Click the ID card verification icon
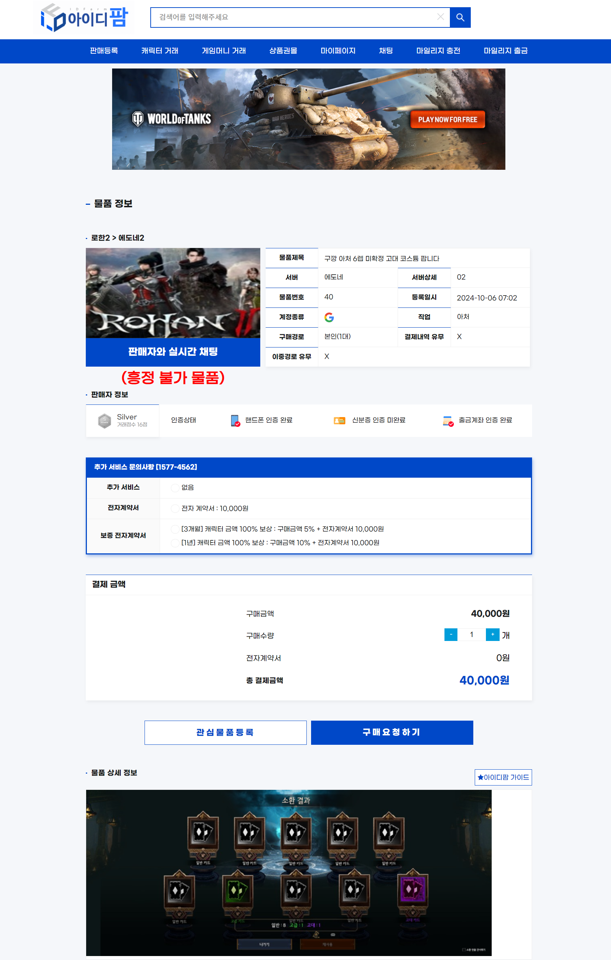The image size is (611, 960). point(339,421)
